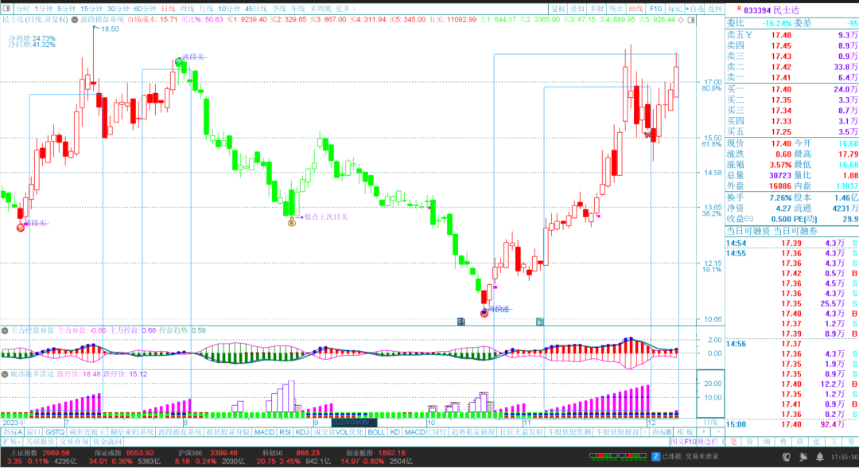
Task: Open the 图文F10 link
Action: [684, 442]
